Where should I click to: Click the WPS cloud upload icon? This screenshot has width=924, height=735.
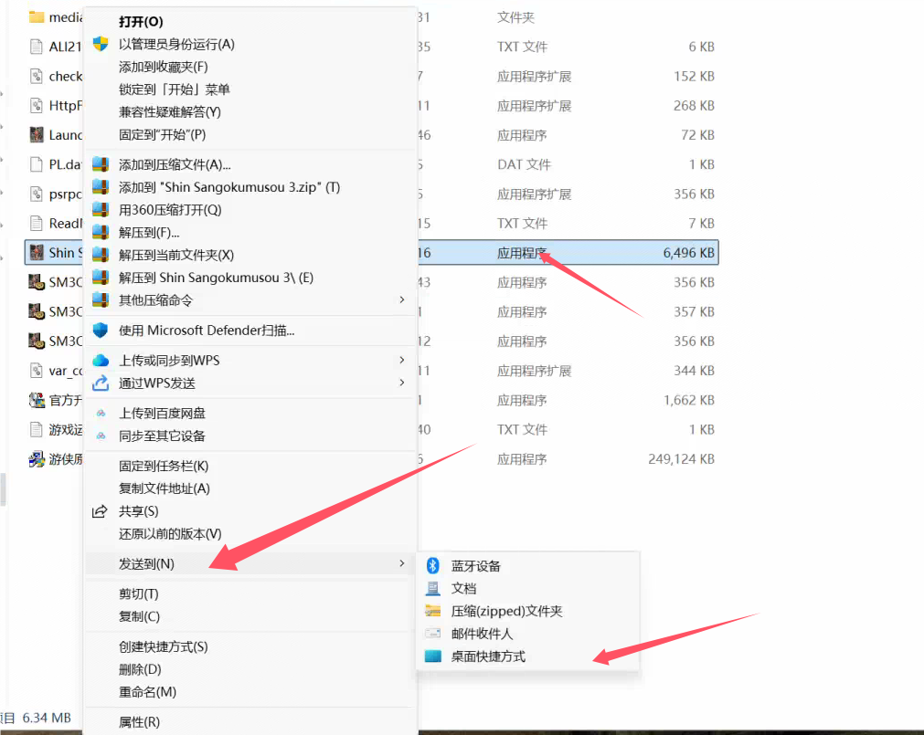coord(101,360)
